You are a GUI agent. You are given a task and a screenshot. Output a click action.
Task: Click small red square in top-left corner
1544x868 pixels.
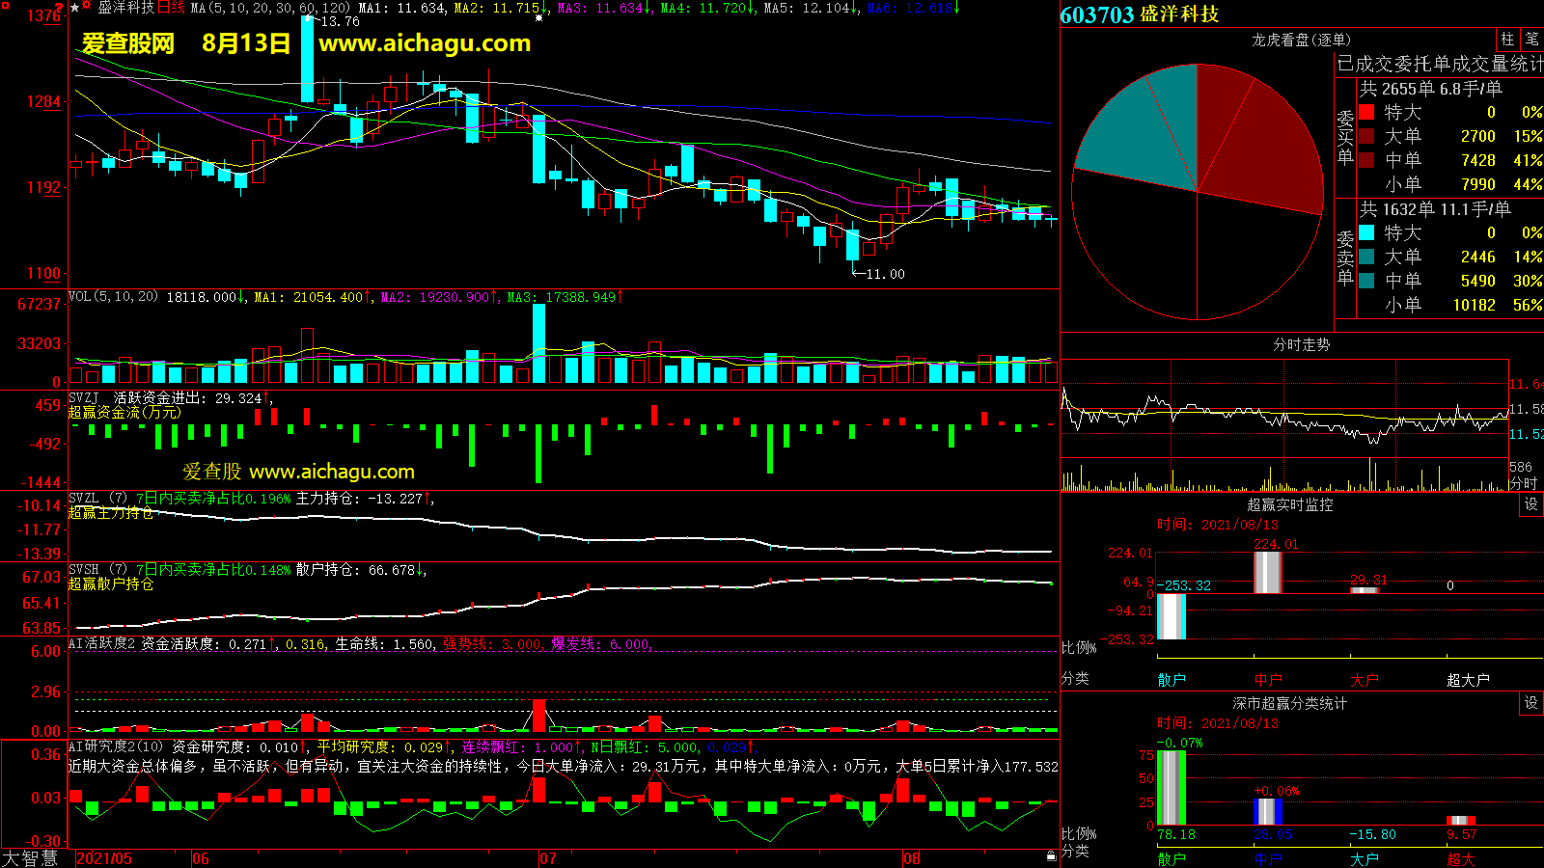(x=5, y=6)
